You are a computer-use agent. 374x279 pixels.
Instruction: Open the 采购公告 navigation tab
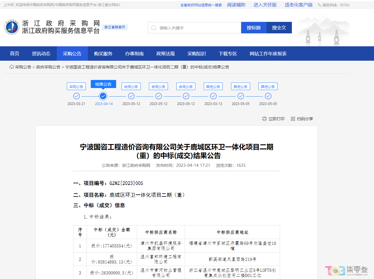(x=72, y=53)
